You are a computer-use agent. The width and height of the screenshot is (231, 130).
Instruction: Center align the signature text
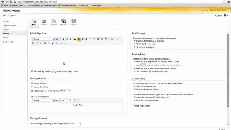pos(83,39)
